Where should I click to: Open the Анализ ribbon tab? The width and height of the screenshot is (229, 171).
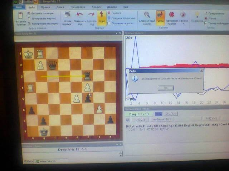click(x=96, y=7)
